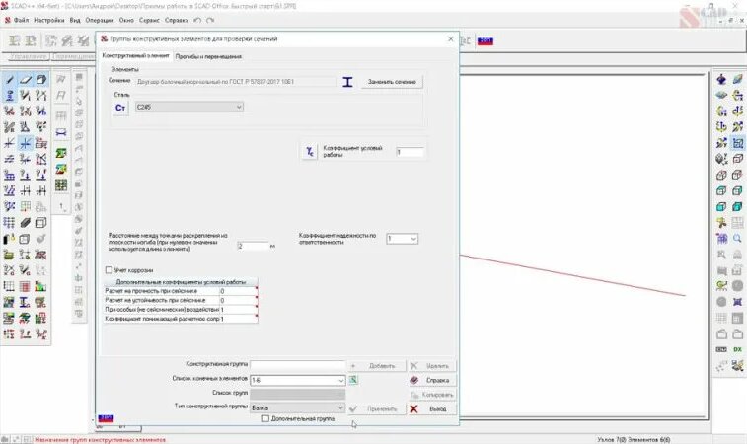Click the 'Применить' button
747x444 pixels.
(x=377, y=408)
